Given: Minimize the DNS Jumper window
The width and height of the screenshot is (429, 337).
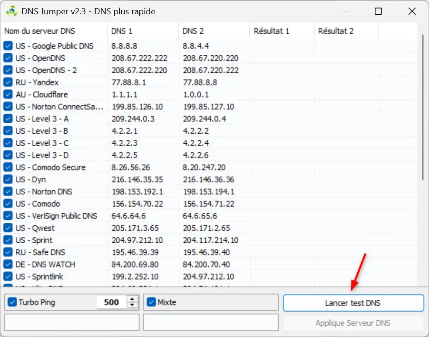Looking at the screenshot, I should pyautogui.click(x=345, y=11).
